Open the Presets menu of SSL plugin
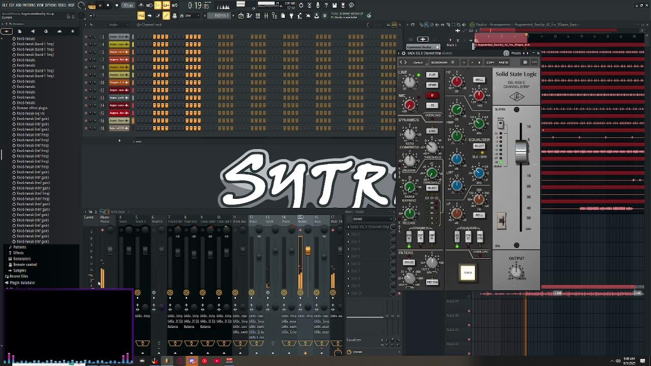This screenshot has height=366, width=651. 516,53
